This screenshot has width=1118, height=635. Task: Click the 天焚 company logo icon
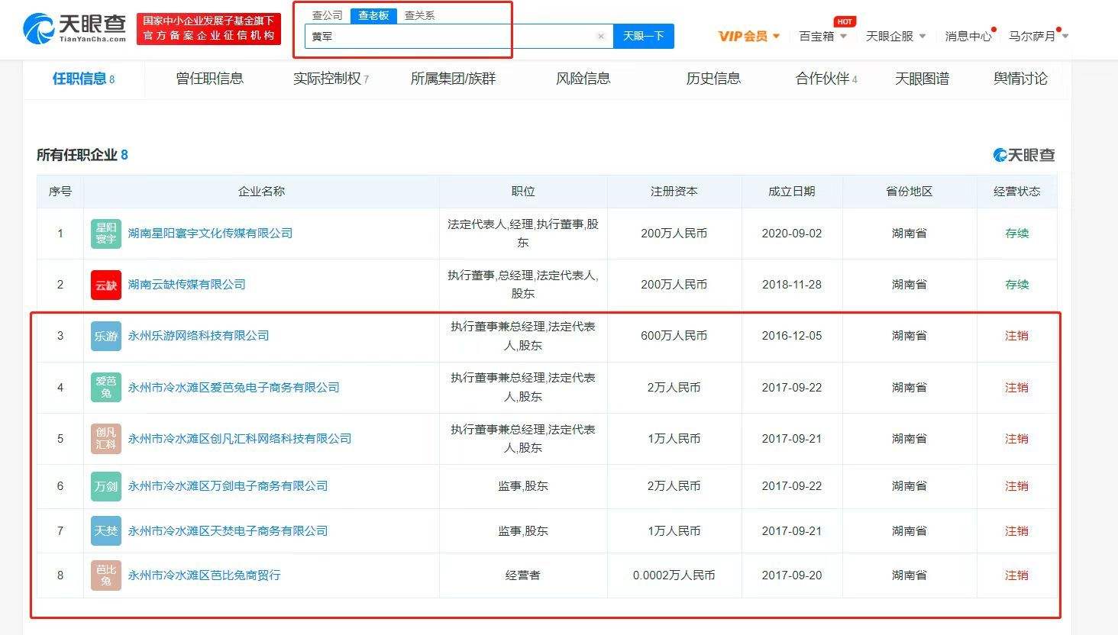tap(105, 531)
